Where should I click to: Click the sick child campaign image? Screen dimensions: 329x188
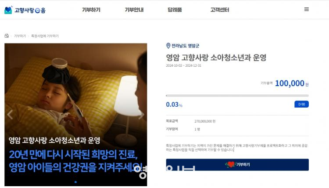76,115
